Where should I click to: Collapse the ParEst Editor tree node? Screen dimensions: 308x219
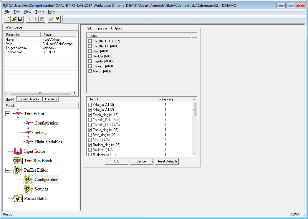tap(8, 170)
